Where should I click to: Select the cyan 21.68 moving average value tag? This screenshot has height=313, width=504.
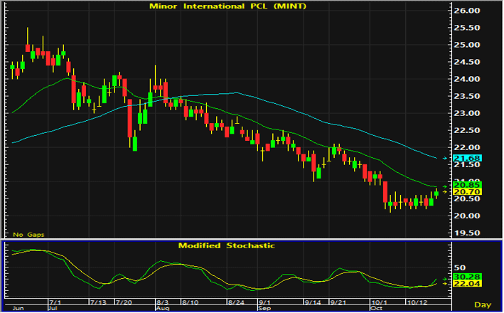coord(467,158)
